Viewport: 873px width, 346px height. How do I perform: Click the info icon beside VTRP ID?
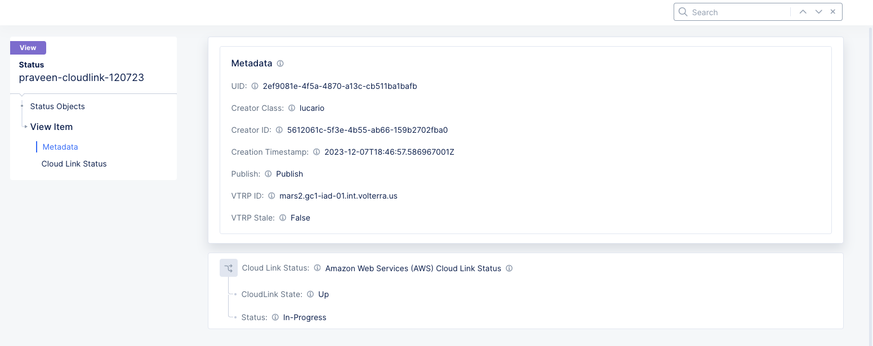click(271, 196)
